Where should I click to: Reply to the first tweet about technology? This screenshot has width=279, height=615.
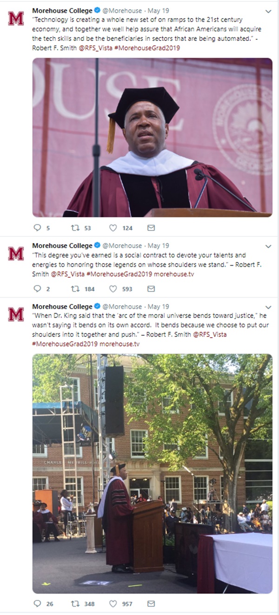click(38, 228)
